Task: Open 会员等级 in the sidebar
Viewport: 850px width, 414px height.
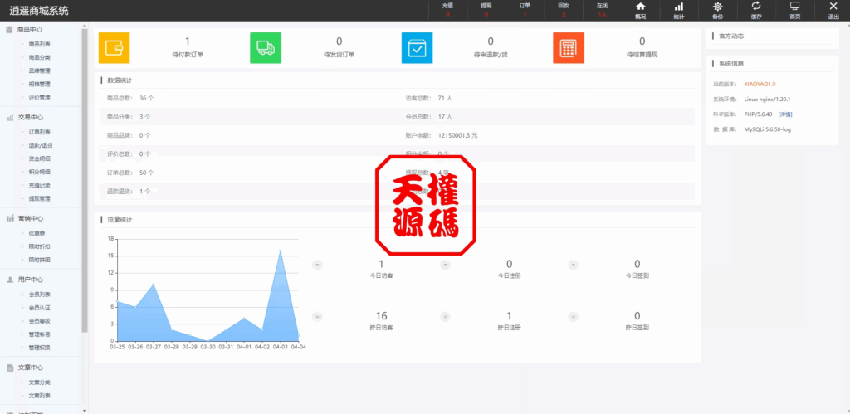Action: (40, 321)
